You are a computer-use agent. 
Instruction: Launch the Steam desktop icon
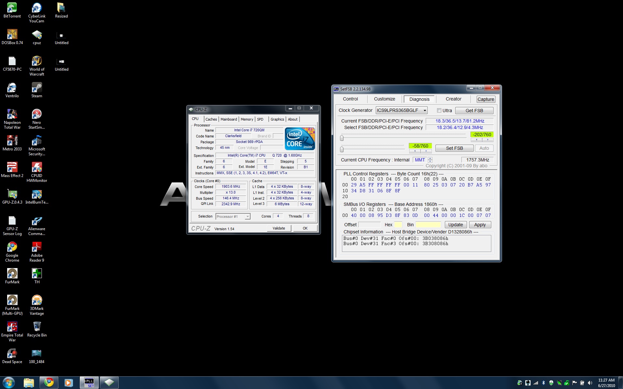pos(37,90)
